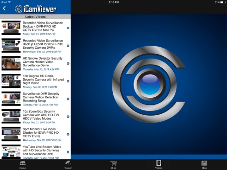This screenshot has width=227, height=170.
Task: Expand chevron for Backup Export iDVR-PRO video
Action: click(x=68, y=46)
